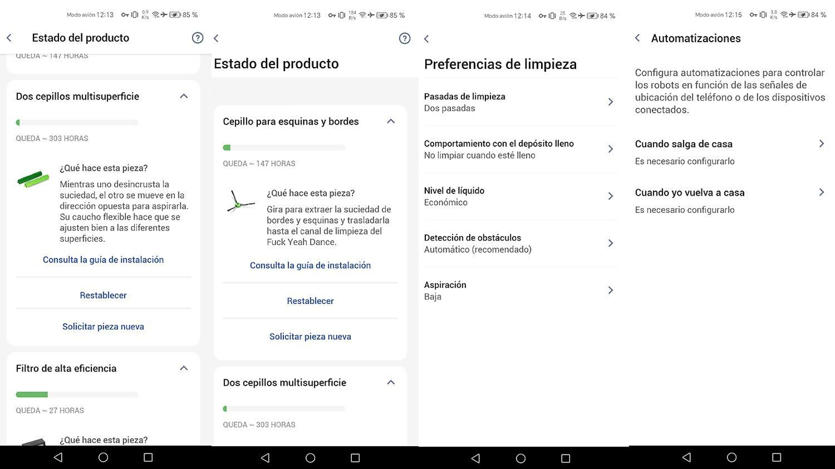Tap the help question mark icon
This screenshot has width=835, height=469.
[197, 38]
